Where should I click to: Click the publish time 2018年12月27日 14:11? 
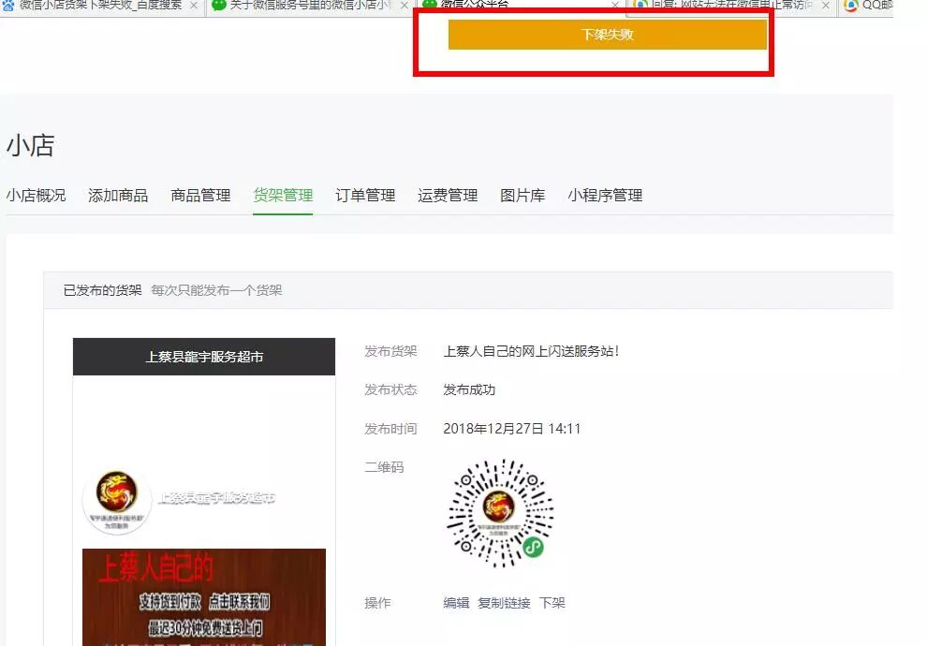click(512, 429)
